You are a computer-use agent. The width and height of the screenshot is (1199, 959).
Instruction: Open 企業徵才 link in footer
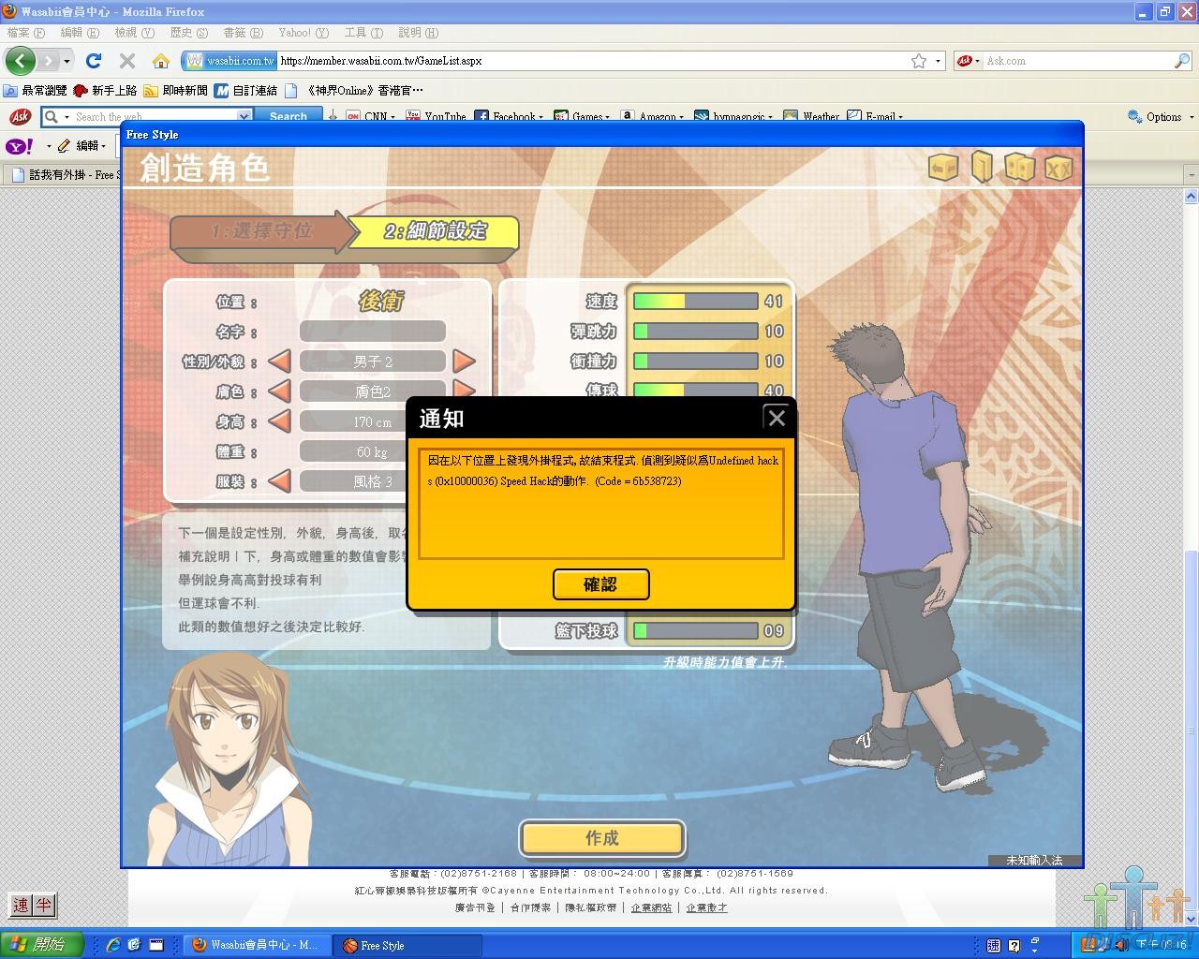(x=706, y=907)
